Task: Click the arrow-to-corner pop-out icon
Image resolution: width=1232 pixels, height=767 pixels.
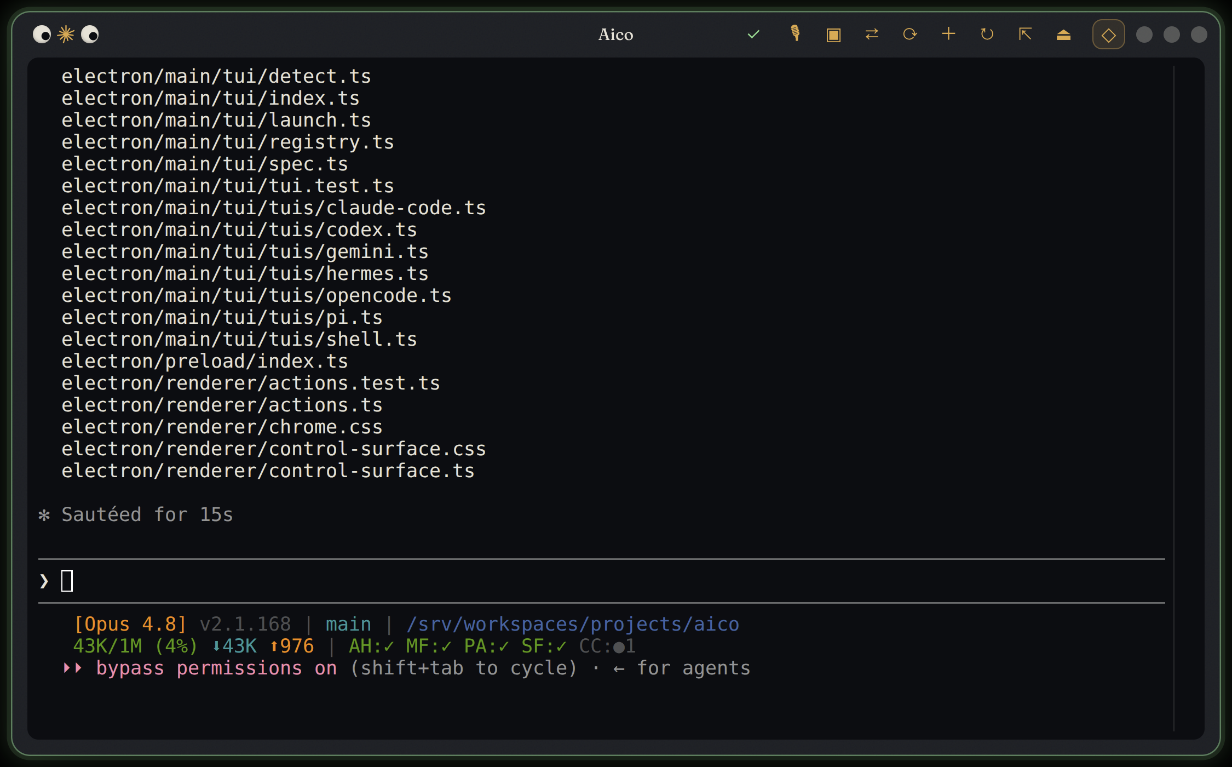Action: click(1025, 35)
